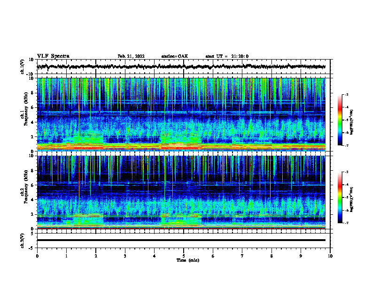Select the "start UT = 21:20:0" label
Image resolution: width=372 pixels, height=287 pixels.
tap(227, 56)
